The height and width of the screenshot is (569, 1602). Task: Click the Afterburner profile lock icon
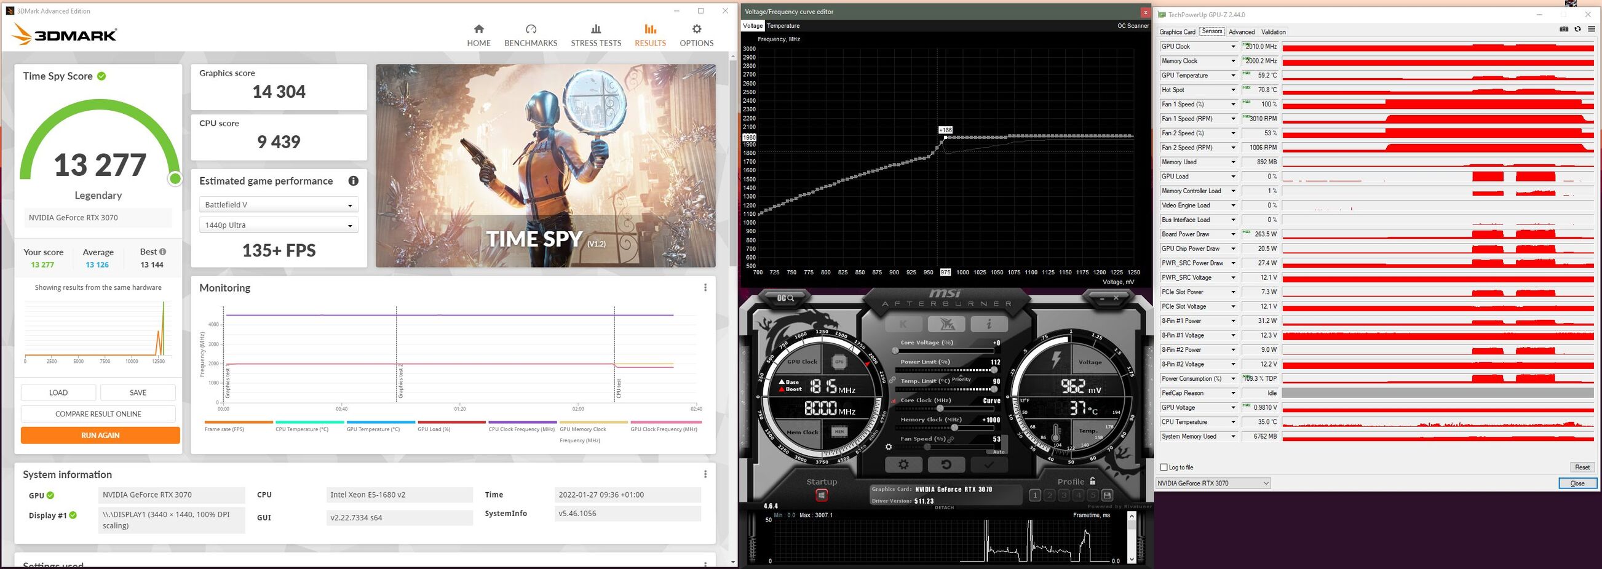pyautogui.click(x=1092, y=481)
